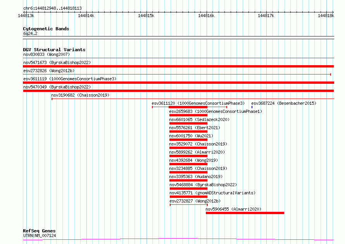Select nsv3395363 (Audano2019) label

tap(196, 177)
